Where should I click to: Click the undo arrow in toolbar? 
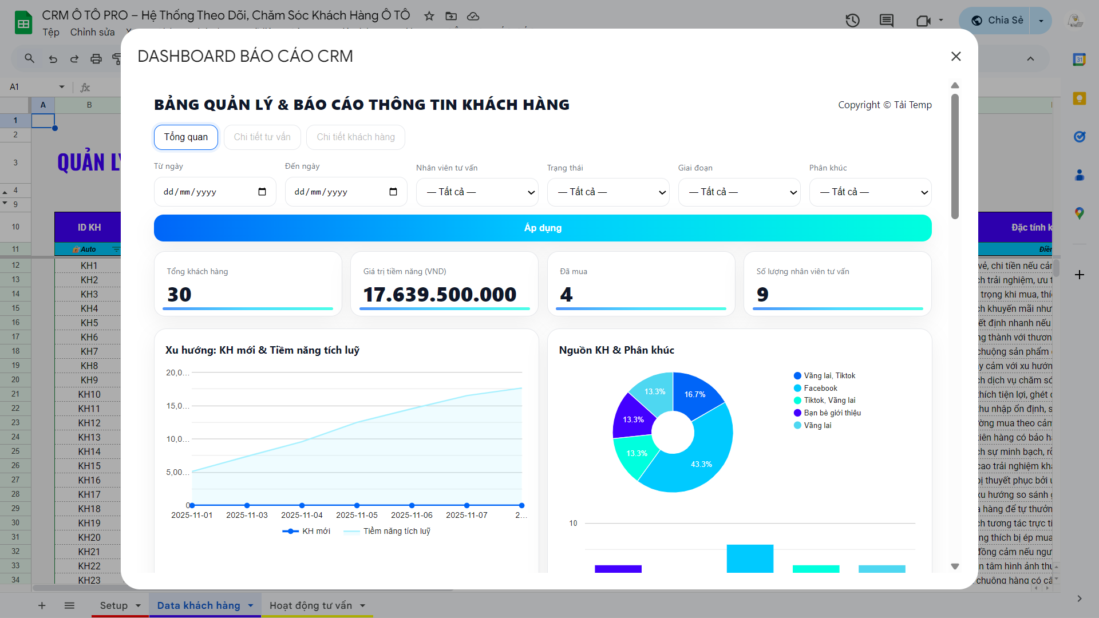click(53, 58)
